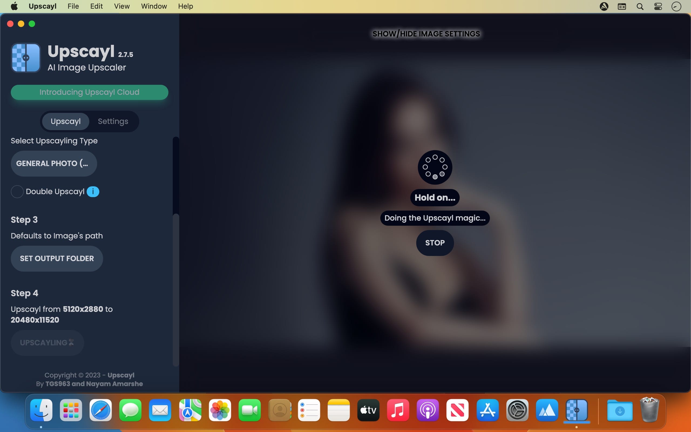The image size is (691, 432).
Task: Open Podcasts from the Dock
Action: (428, 410)
